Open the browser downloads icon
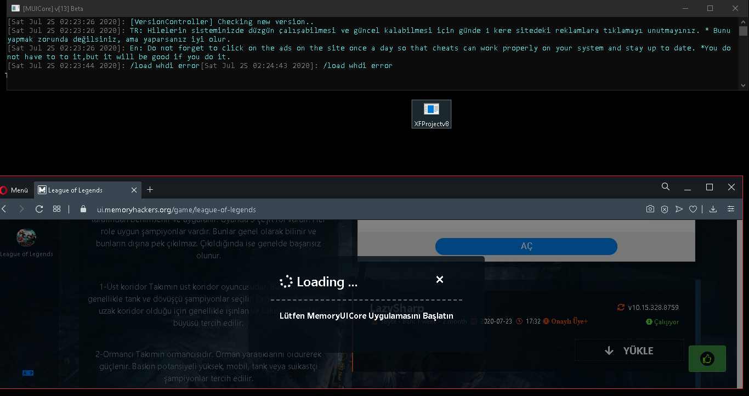Viewport: 749px width, 396px height. click(713, 209)
